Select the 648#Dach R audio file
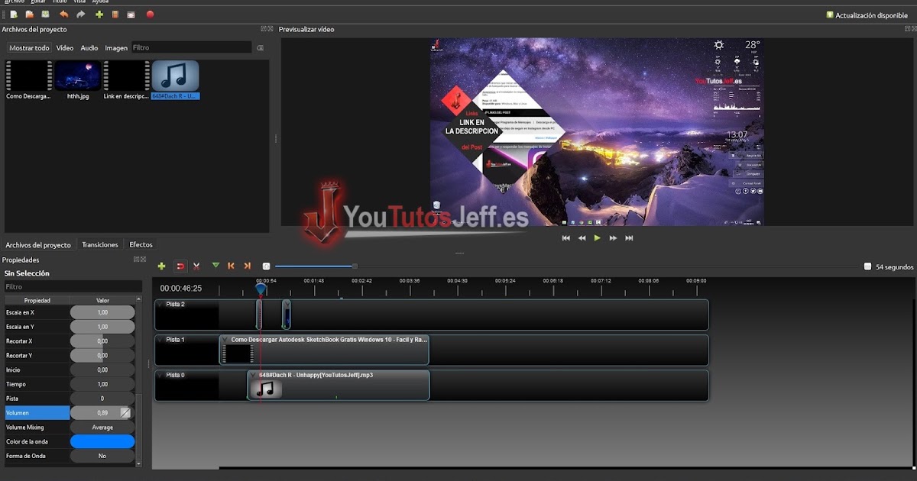This screenshot has width=917, height=481. click(x=175, y=80)
